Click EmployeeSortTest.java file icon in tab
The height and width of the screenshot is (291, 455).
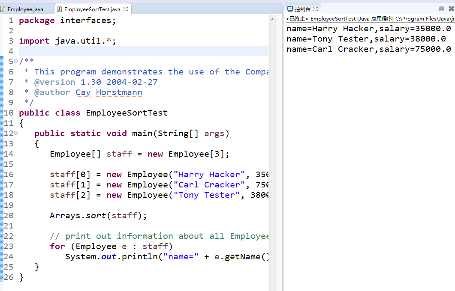pos(60,9)
